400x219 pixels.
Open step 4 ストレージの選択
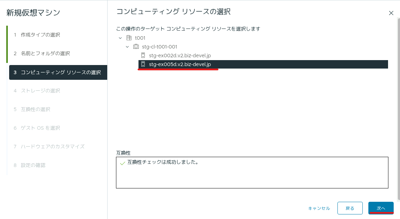(x=37, y=91)
